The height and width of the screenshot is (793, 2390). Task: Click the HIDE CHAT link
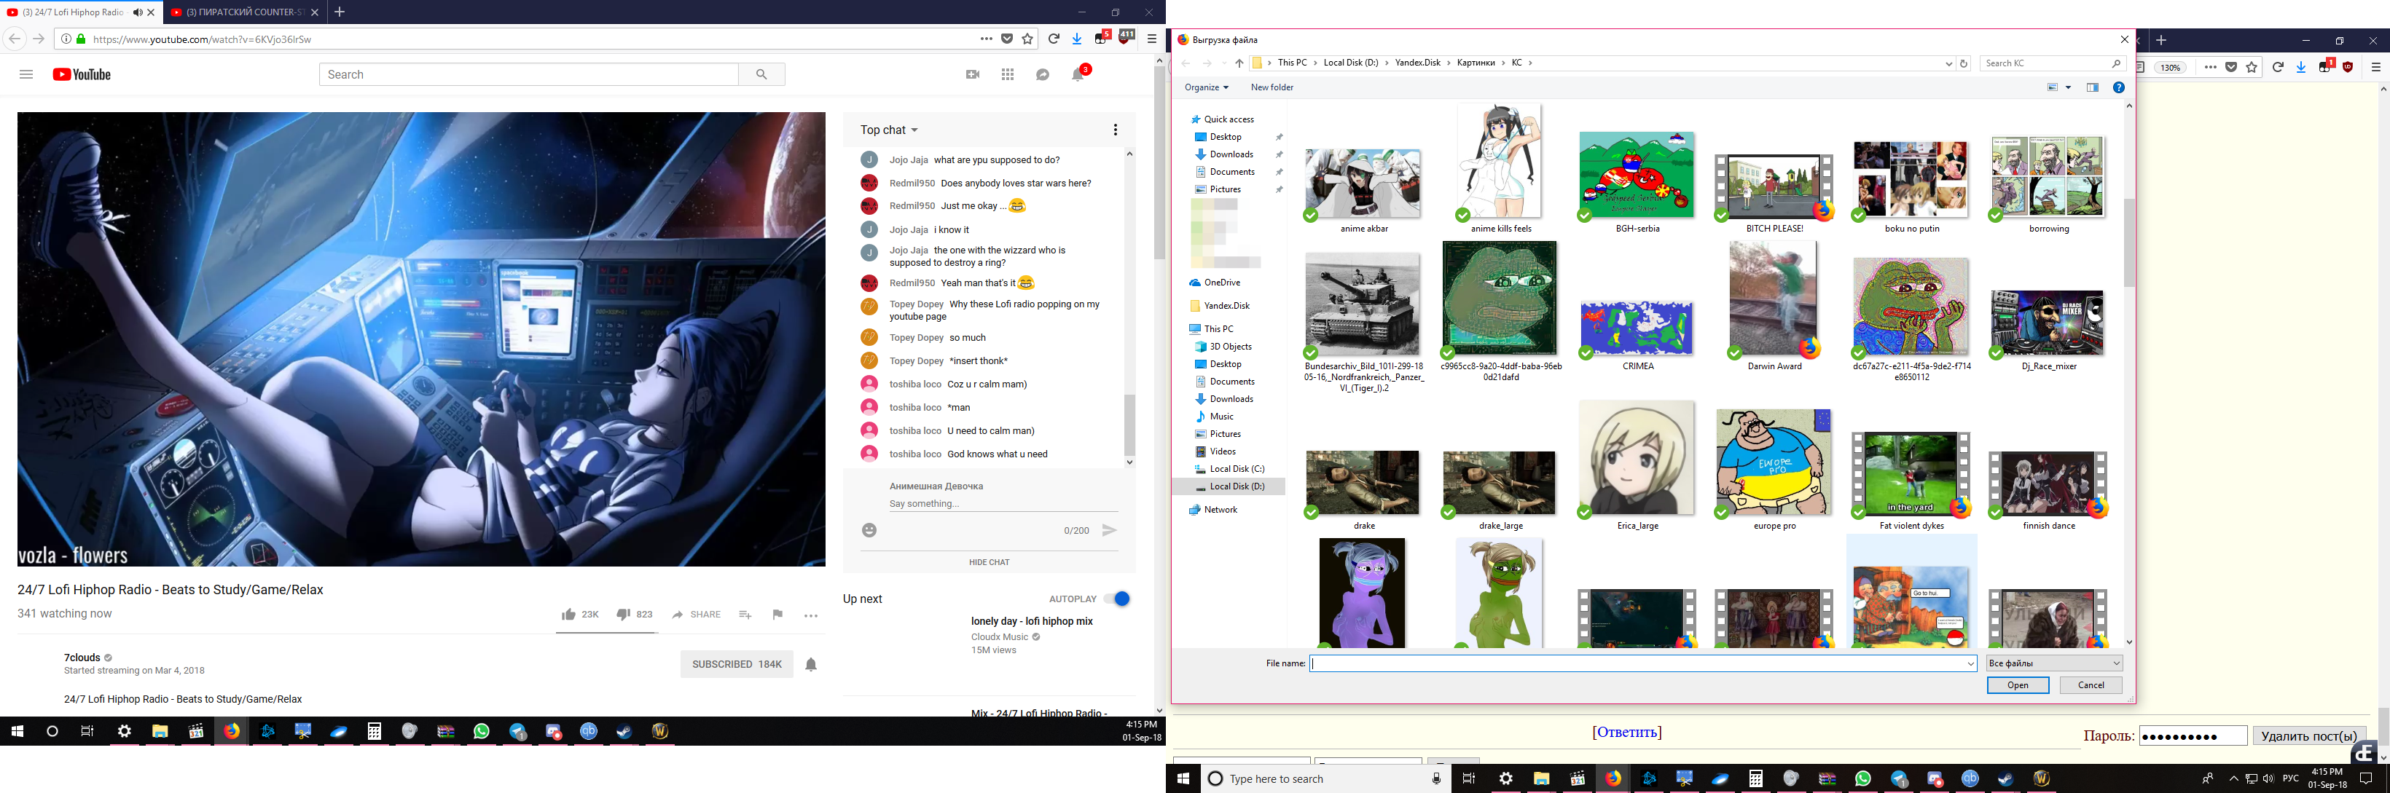point(989,562)
